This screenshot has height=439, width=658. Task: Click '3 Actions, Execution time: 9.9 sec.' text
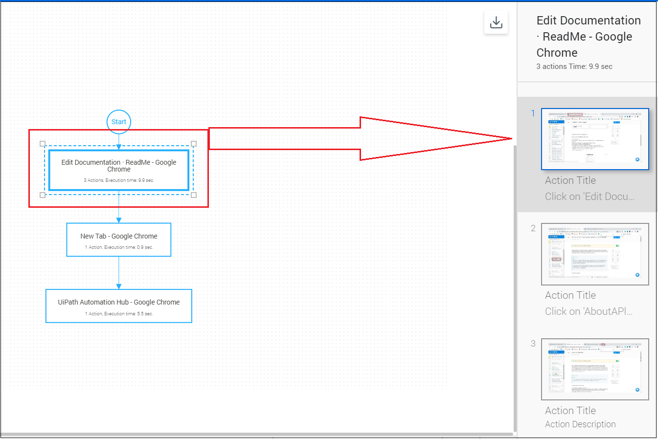point(119,180)
